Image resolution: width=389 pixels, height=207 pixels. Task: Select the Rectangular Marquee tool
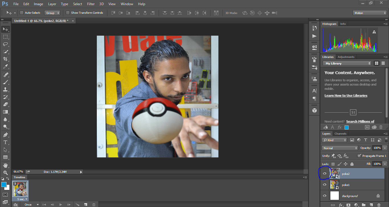5,37
